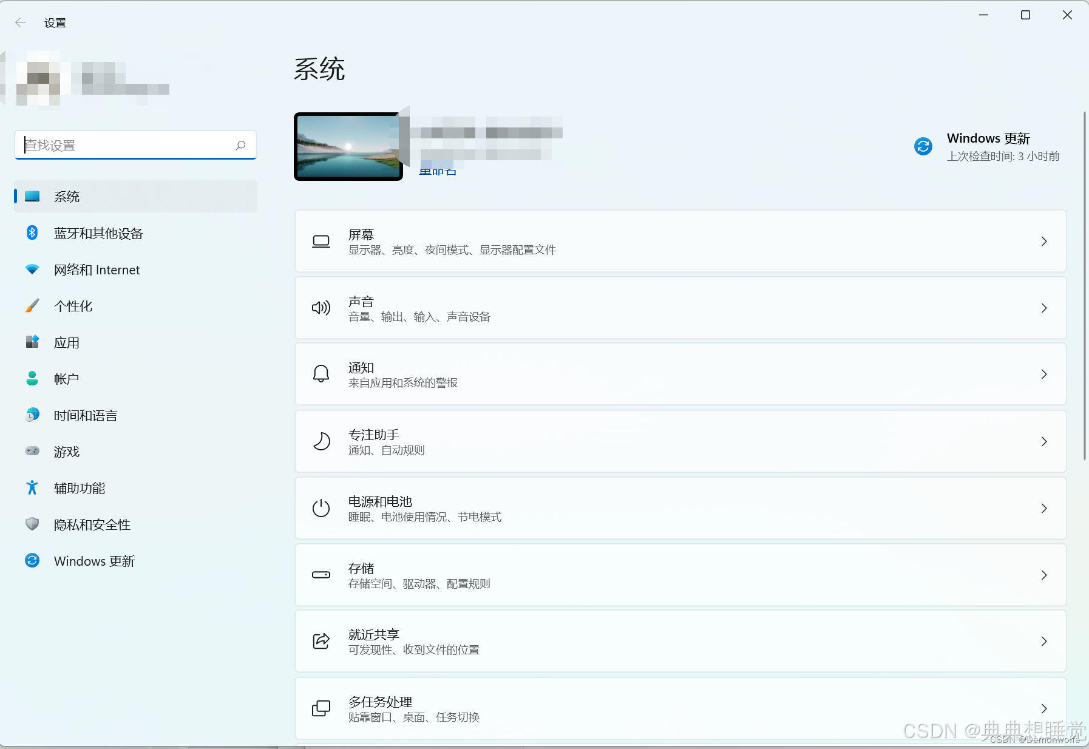Click the shield icon for 隐私和安全性
Image resolution: width=1089 pixels, height=749 pixels.
click(32, 524)
